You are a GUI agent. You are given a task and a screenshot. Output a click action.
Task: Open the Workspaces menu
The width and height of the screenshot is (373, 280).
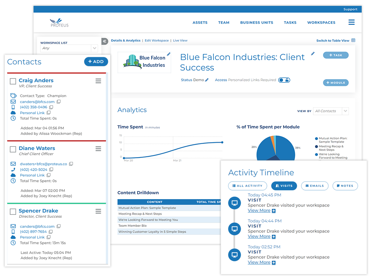point(321,23)
